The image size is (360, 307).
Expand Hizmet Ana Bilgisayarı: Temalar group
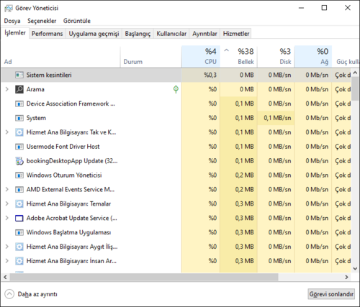click(x=7, y=203)
